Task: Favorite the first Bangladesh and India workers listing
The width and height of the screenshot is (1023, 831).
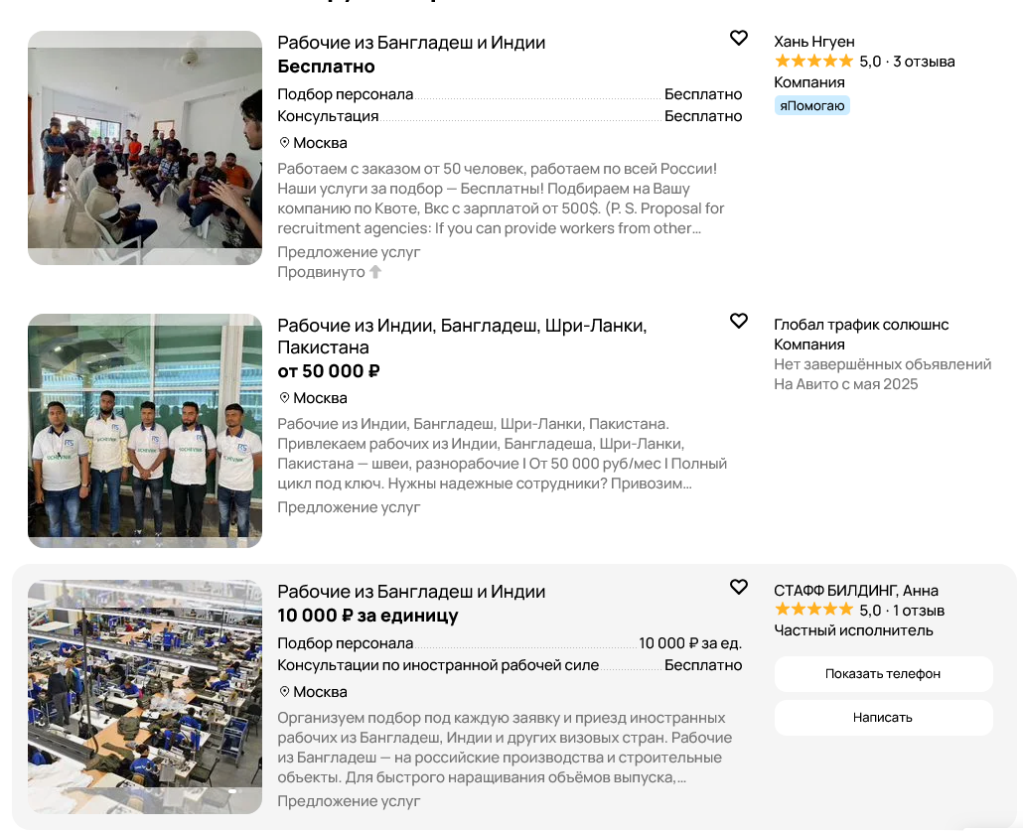Action: click(x=738, y=39)
